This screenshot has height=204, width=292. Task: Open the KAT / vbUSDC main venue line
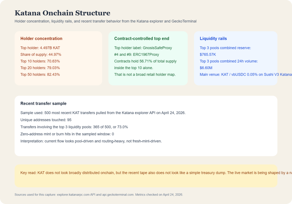pyautogui.click(x=245, y=75)
